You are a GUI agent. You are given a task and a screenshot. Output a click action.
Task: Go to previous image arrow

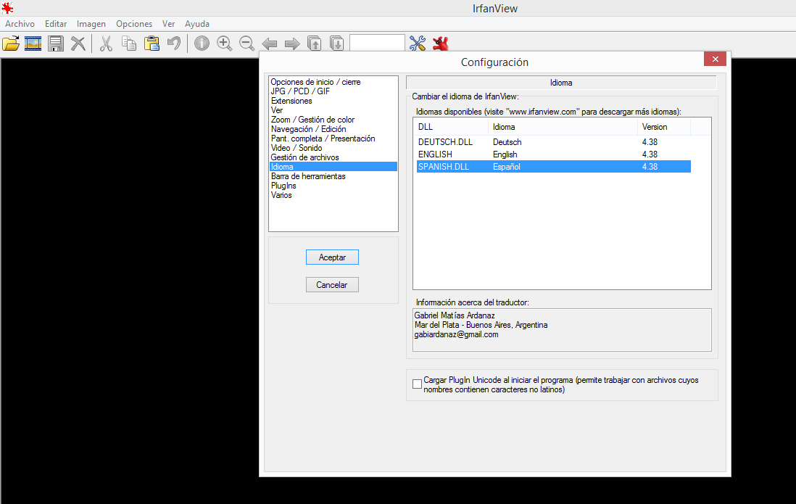pyautogui.click(x=270, y=44)
